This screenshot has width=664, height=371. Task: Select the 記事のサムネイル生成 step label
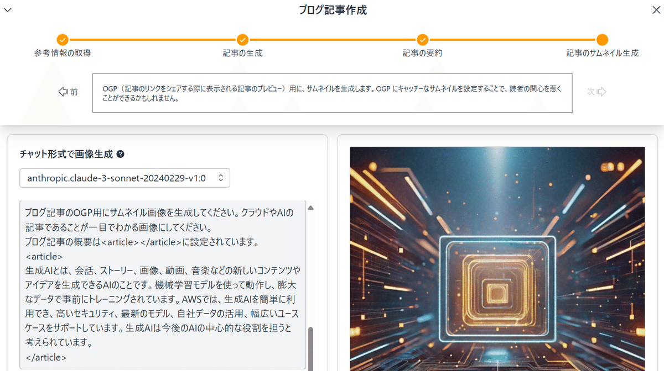(x=602, y=53)
